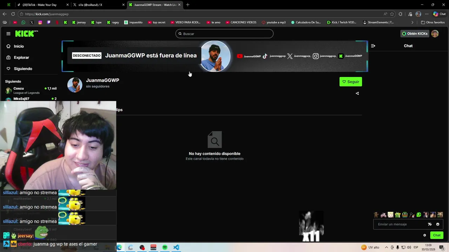Image resolution: width=449 pixels, height=252 pixels.
Task: Open the hamburger sidebar menu
Action: (x=8, y=34)
